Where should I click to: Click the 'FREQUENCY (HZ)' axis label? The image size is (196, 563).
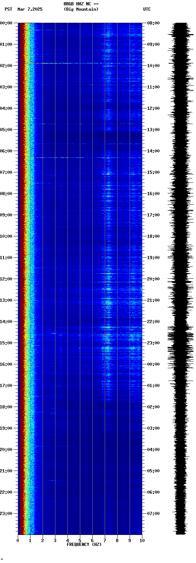[x=84, y=545]
